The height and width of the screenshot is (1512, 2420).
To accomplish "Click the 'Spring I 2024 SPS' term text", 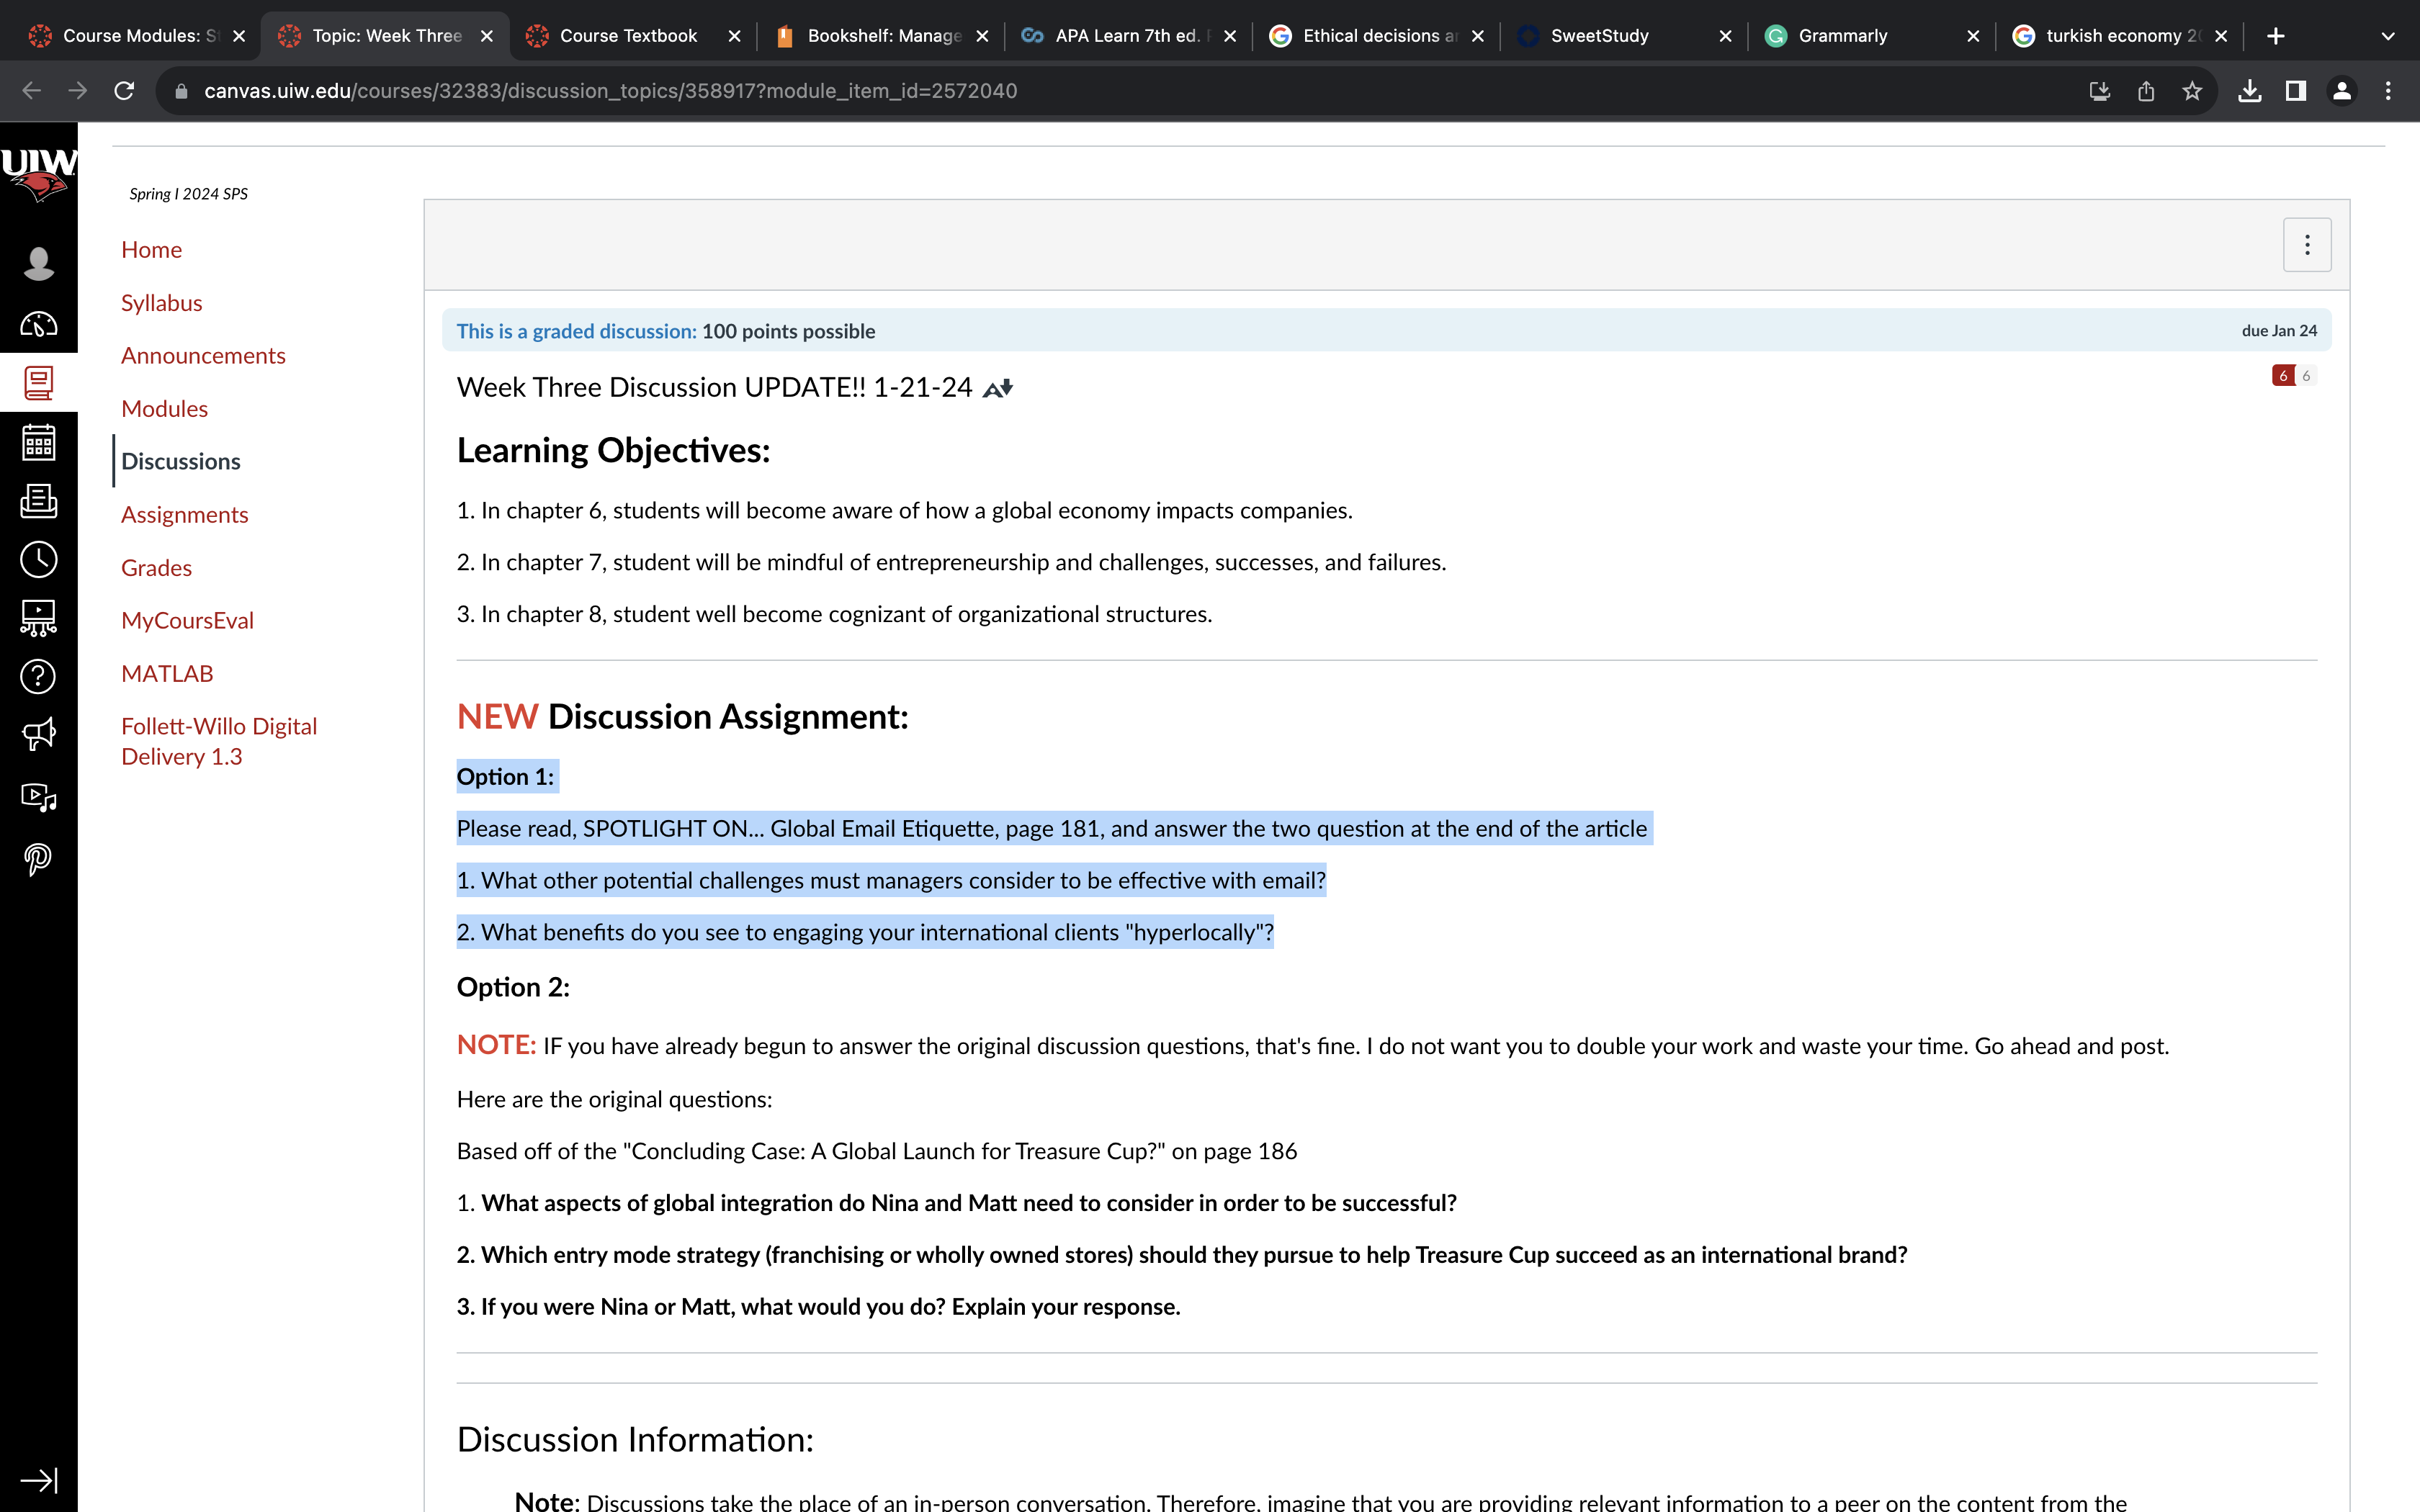I will [x=188, y=194].
